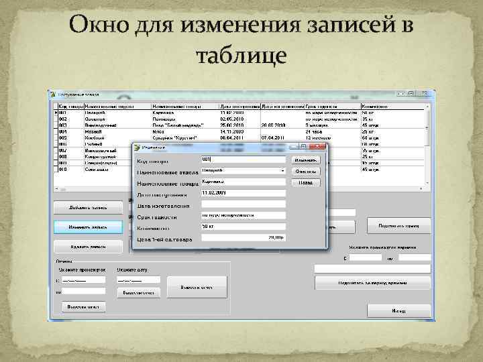
Task: Click the date cell 25.06.2010
Action: 240,125
